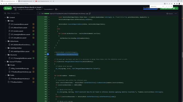Screen dimensions: 183x102
Task: Collapse the Content folder
Action: pos(5,18)
